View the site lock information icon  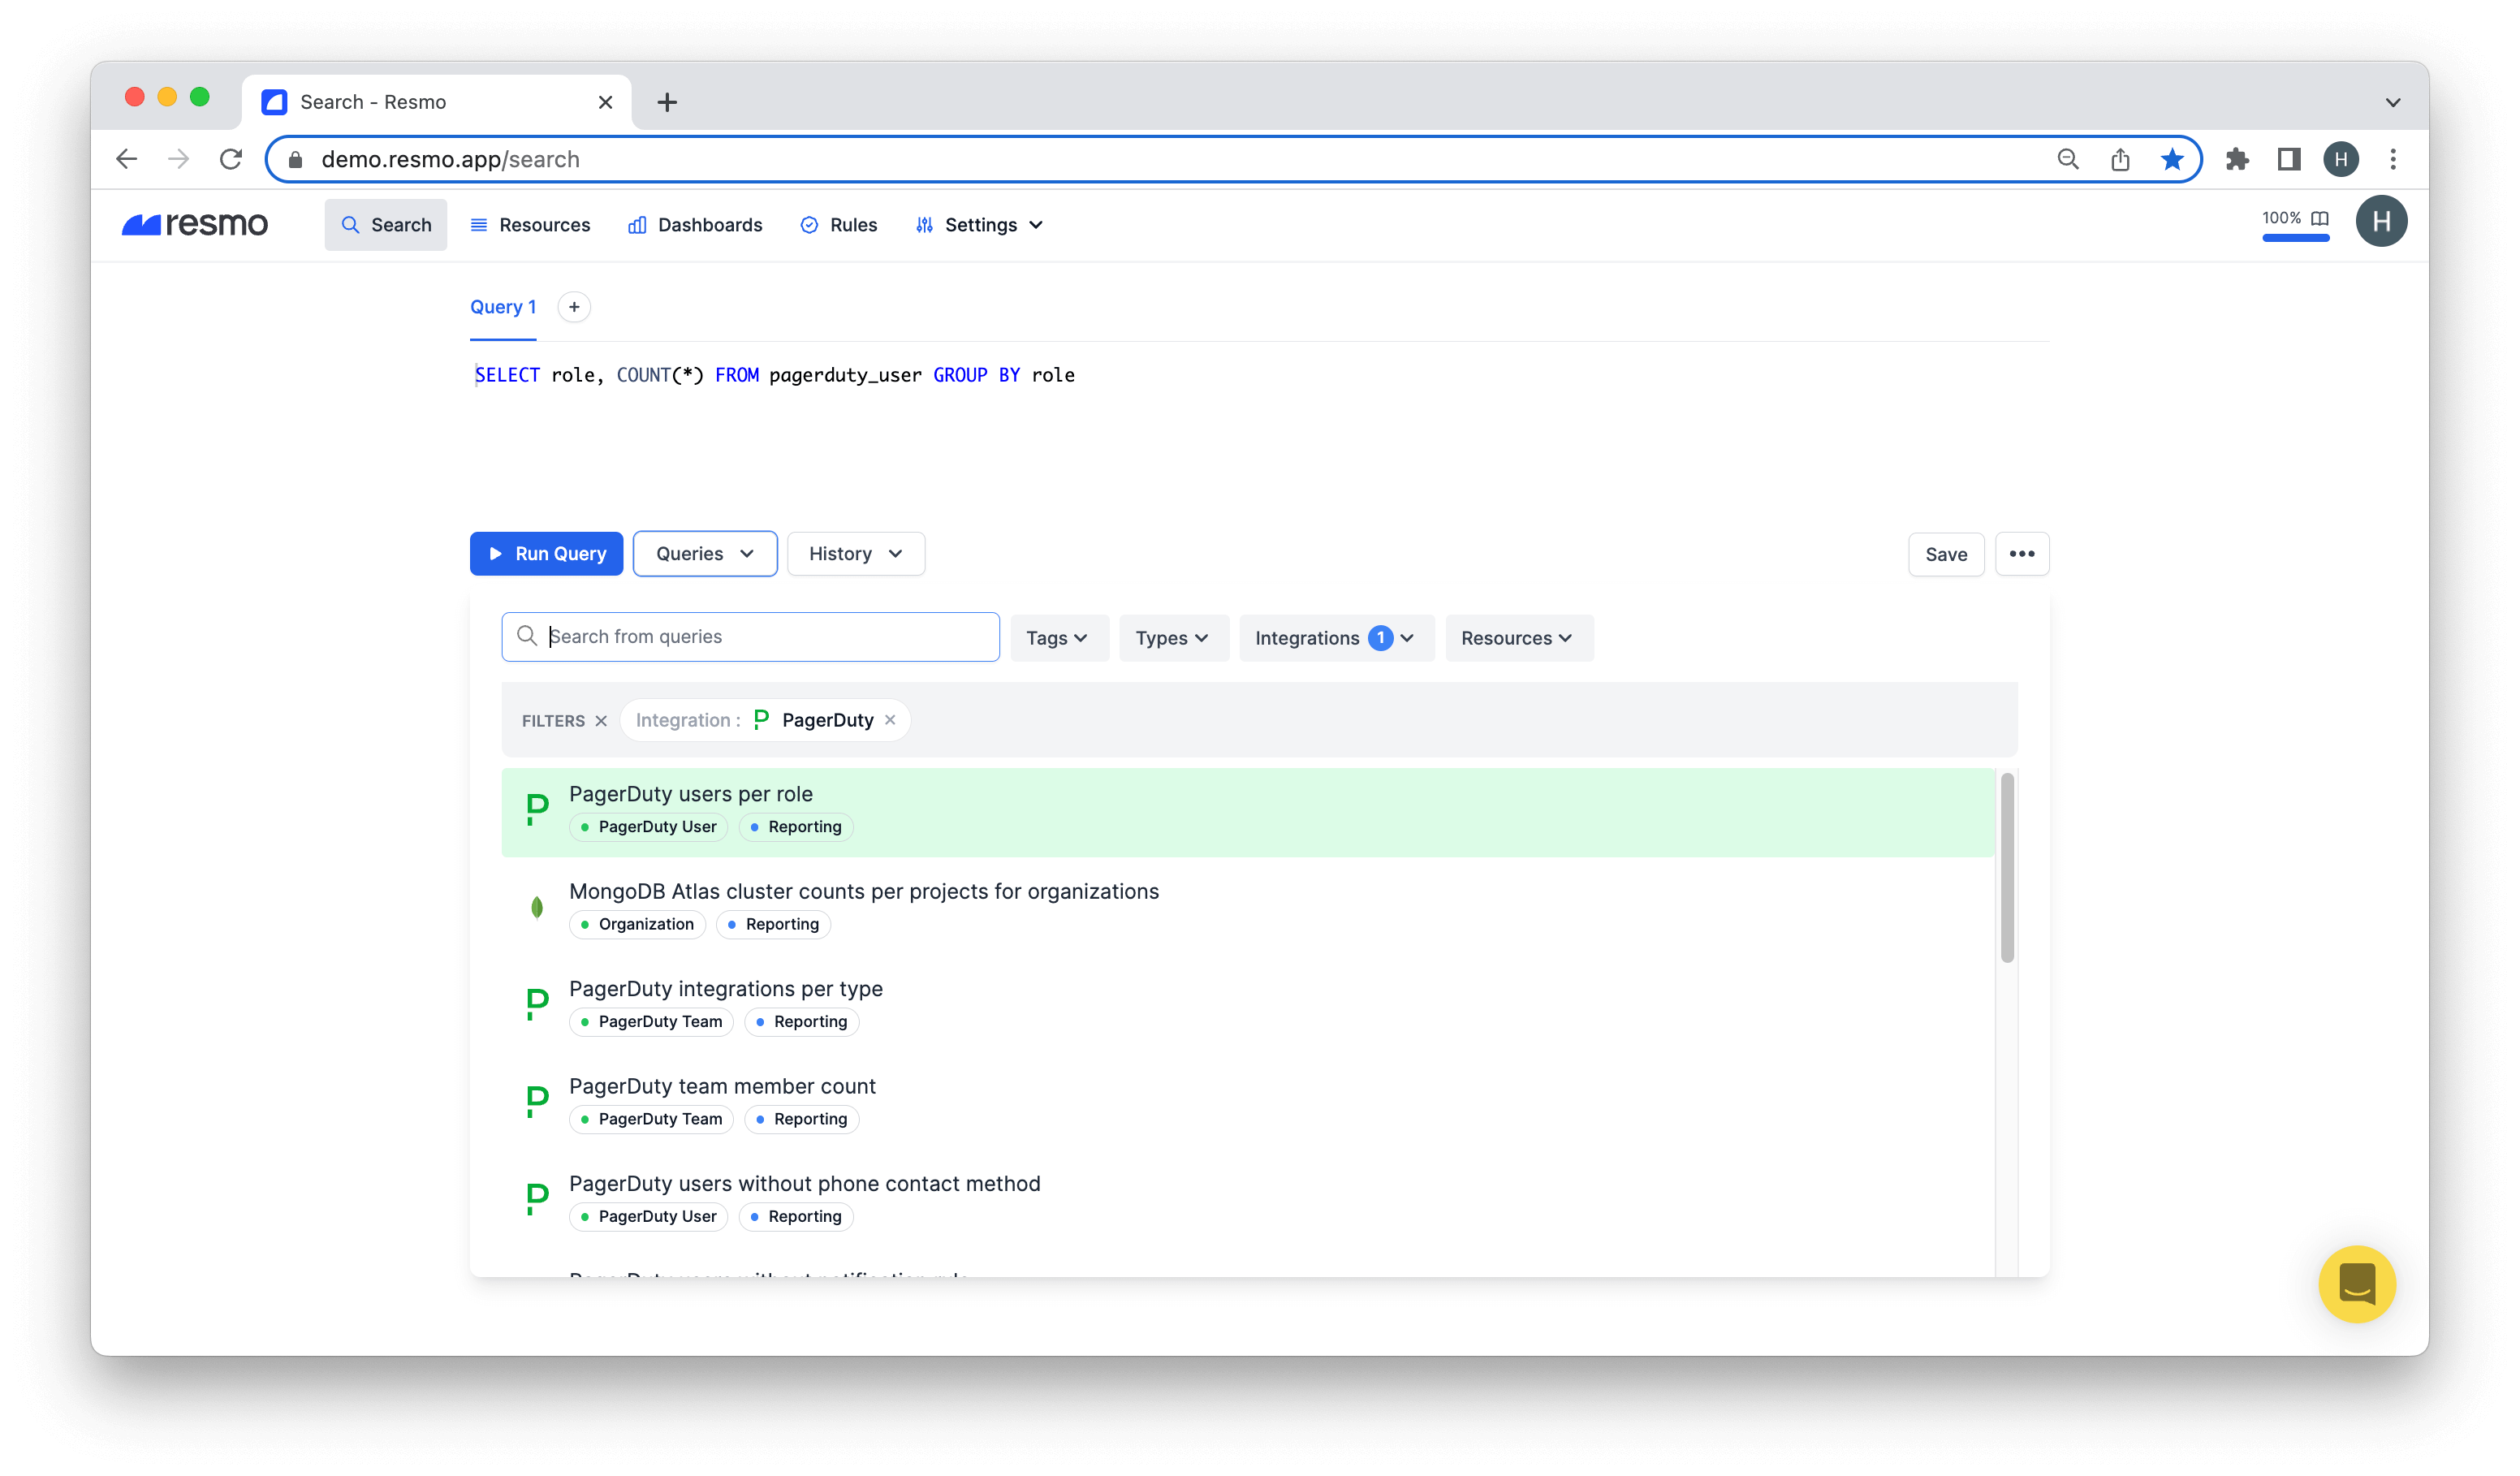[x=295, y=160]
